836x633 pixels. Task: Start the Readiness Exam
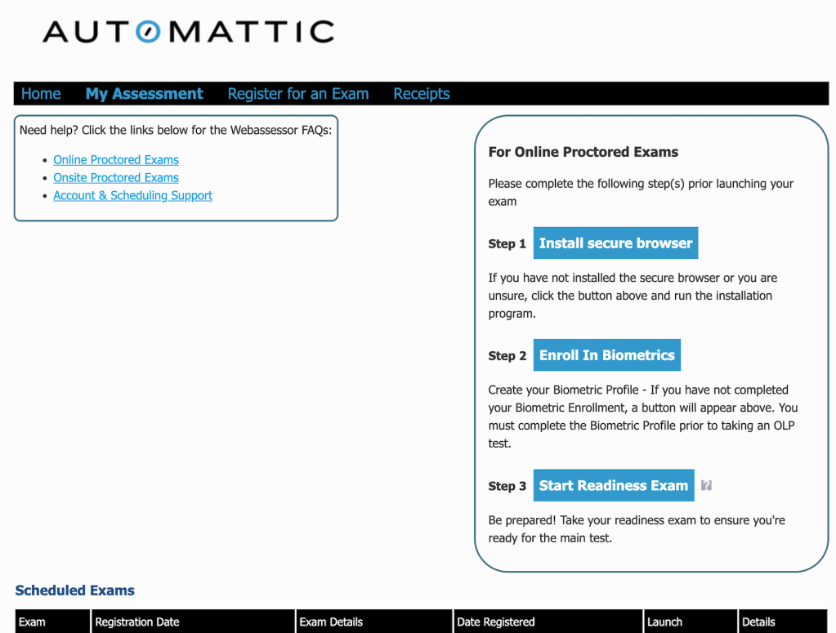click(x=613, y=485)
